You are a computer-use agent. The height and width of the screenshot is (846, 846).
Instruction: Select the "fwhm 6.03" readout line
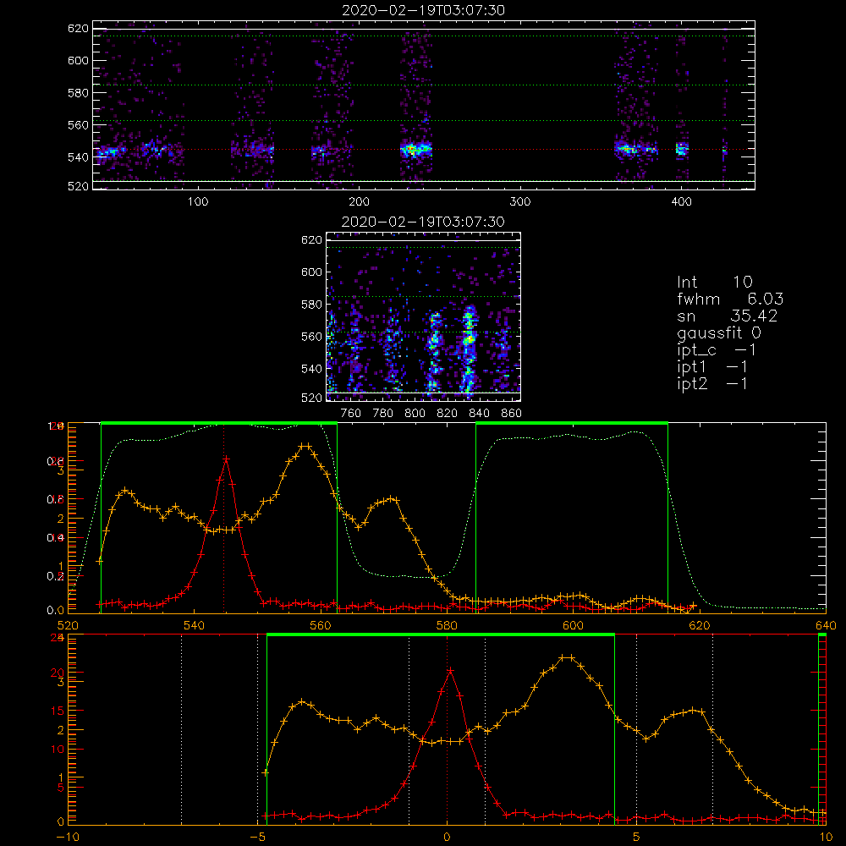(x=730, y=299)
